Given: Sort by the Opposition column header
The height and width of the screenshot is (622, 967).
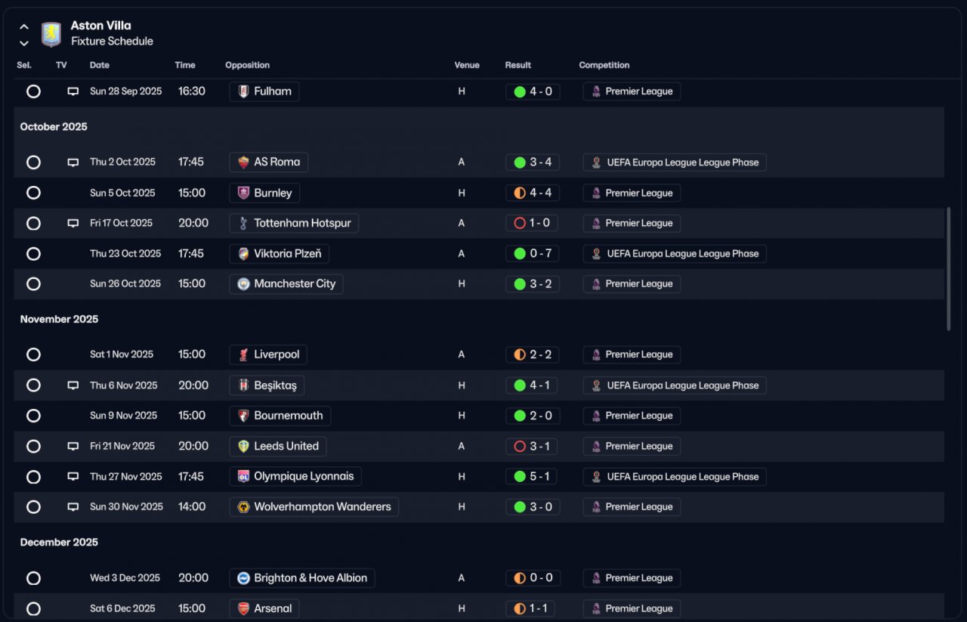Looking at the screenshot, I should click(x=247, y=65).
